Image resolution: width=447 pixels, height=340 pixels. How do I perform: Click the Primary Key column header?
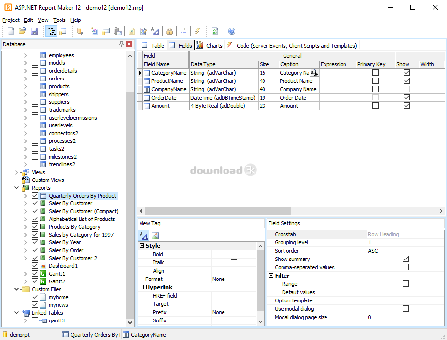tap(375, 64)
